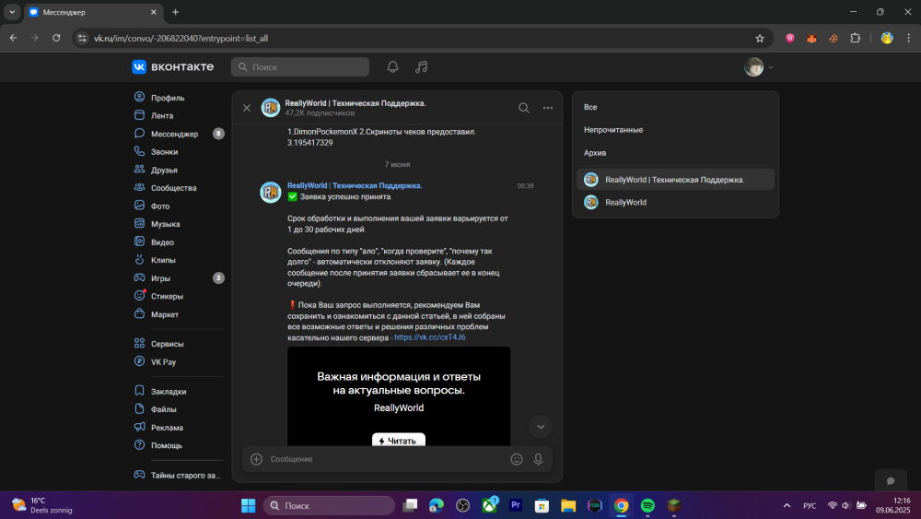This screenshot has height=519, width=921.
Task: Open ReallyWorld | Техническая Поддержка. in chat list
Action: [675, 180]
